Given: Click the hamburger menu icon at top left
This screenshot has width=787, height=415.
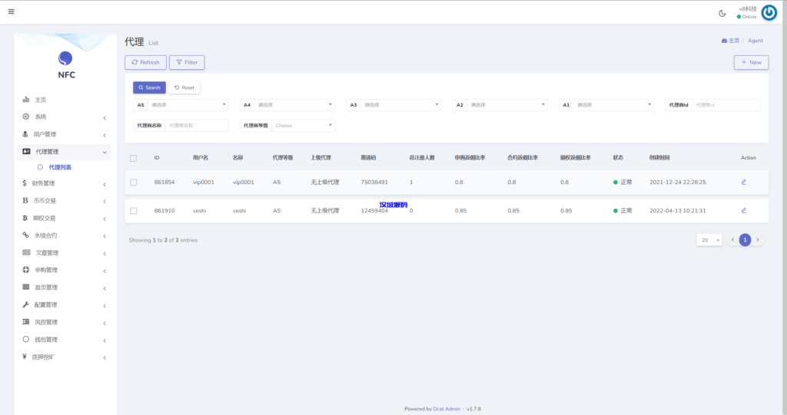Looking at the screenshot, I should pos(11,12).
